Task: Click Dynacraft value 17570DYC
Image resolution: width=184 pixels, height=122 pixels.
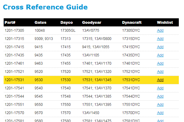Action: (x=131, y=113)
